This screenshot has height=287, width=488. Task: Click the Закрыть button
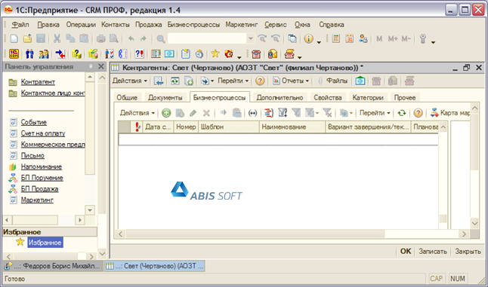coord(468,252)
